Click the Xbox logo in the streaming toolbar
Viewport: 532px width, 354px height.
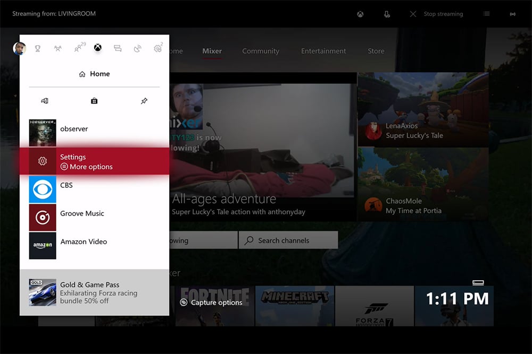pyautogui.click(x=360, y=14)
